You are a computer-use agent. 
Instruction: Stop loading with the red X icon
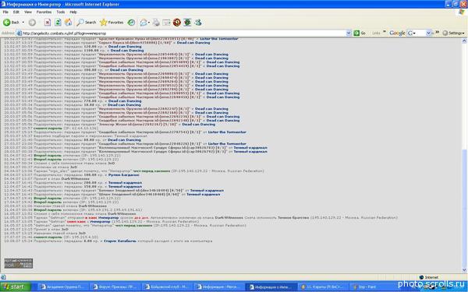[x=48, y=23]
